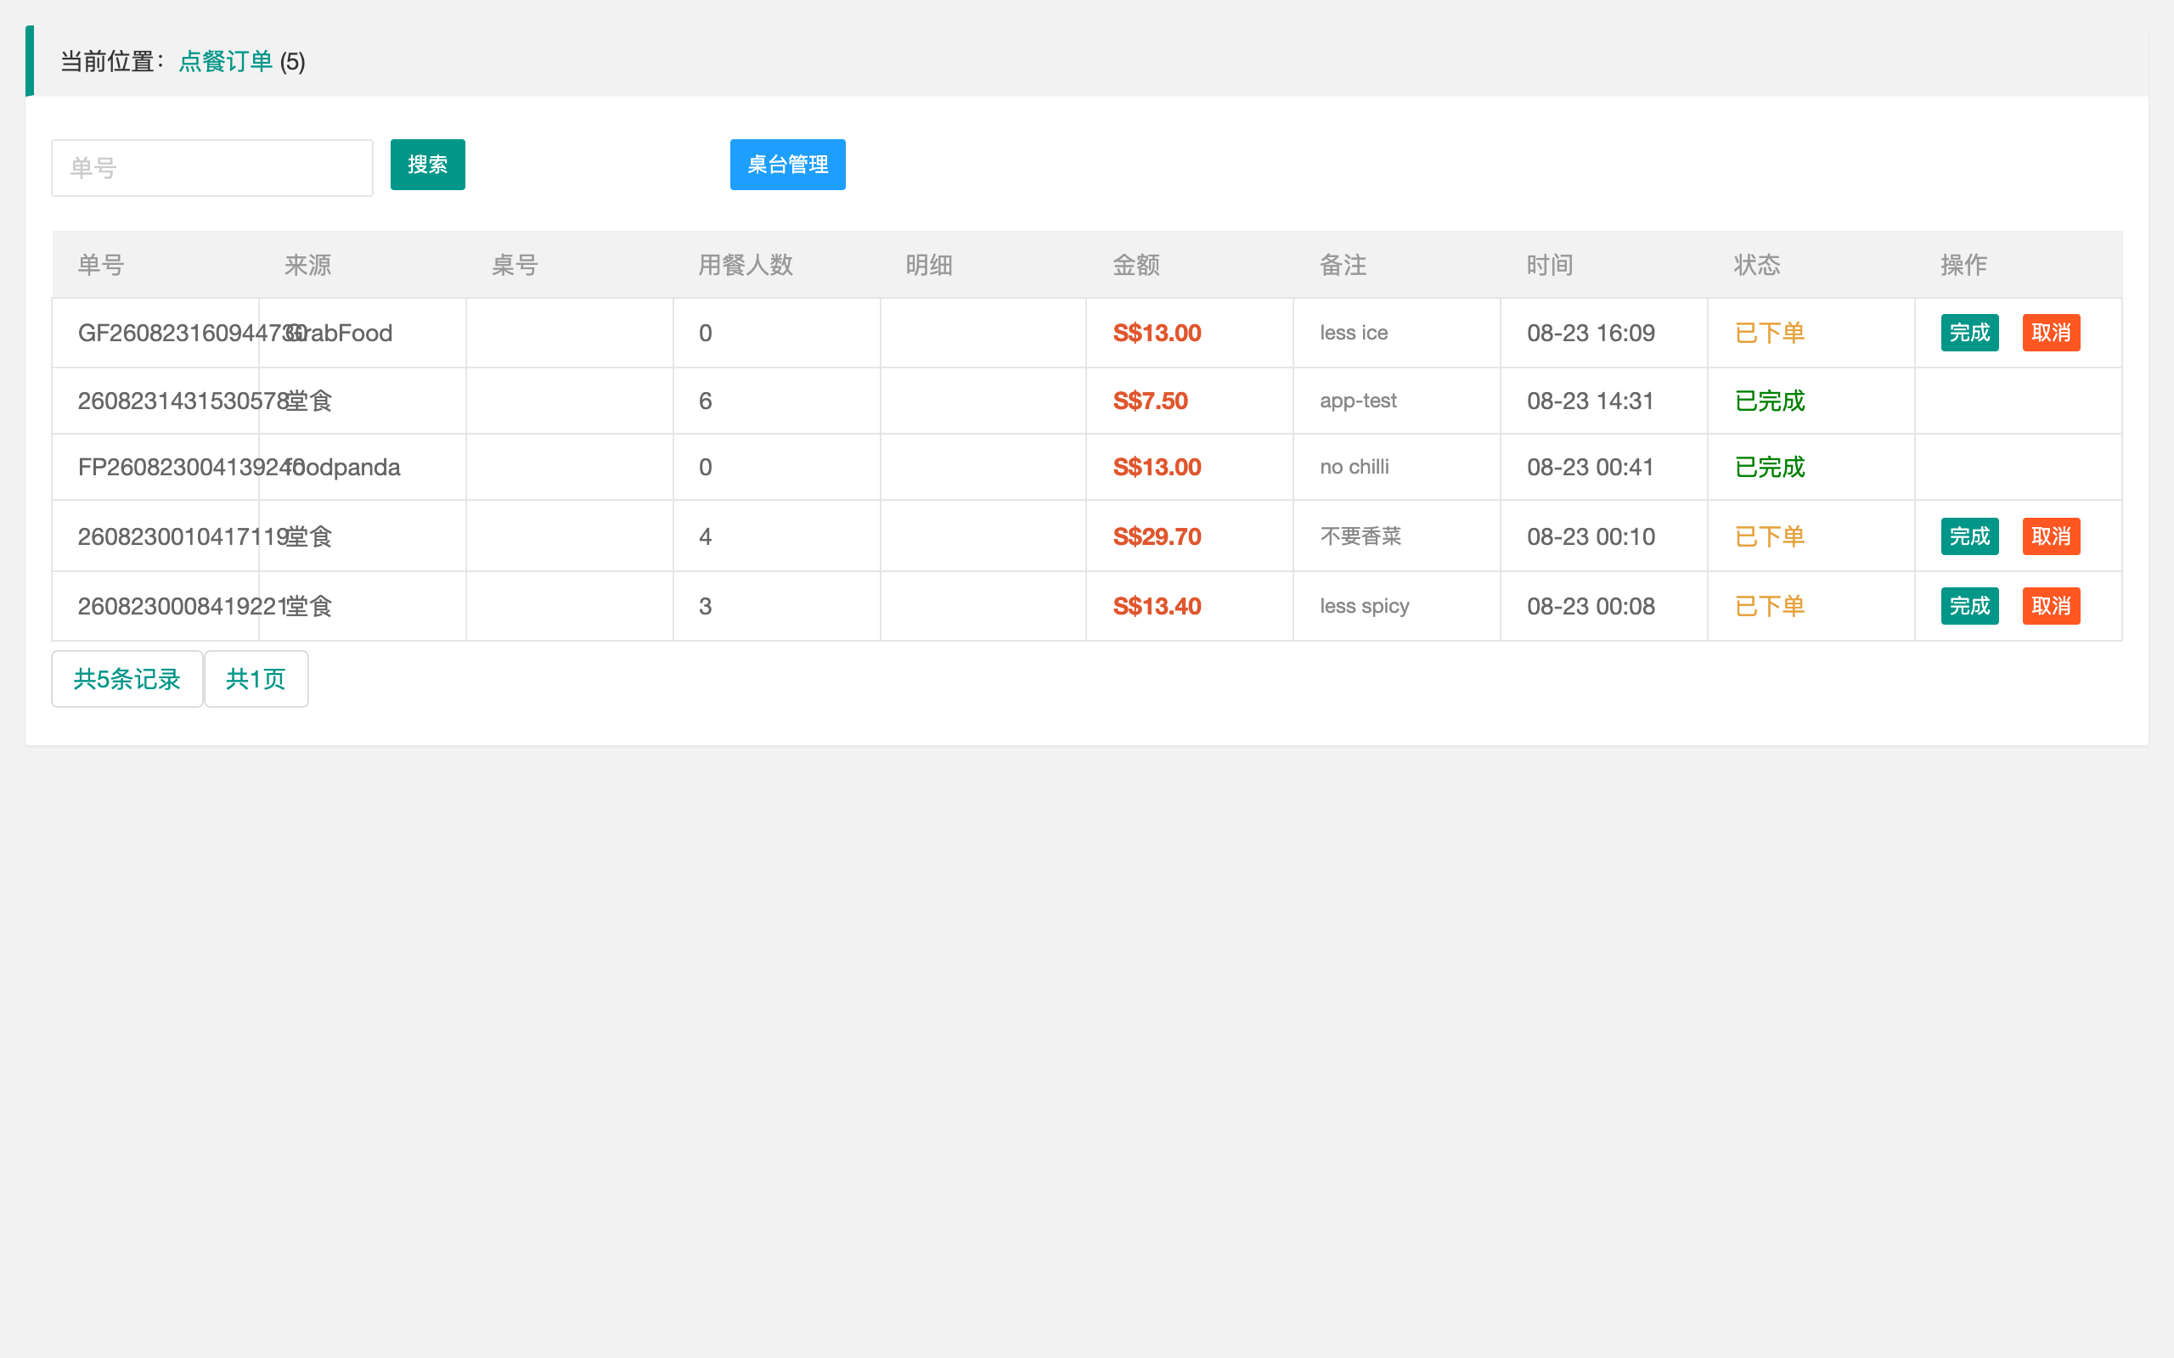Click the S$7.50 amount
This screenshot has height=1358, width=2174.
click(x=1150, y=401)
